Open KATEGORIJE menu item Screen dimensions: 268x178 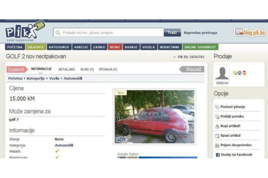pyautogui.click(x=59, y=47)
